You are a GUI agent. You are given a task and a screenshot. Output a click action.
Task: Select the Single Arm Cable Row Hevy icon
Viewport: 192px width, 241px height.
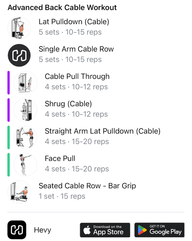tap(19, 55)
